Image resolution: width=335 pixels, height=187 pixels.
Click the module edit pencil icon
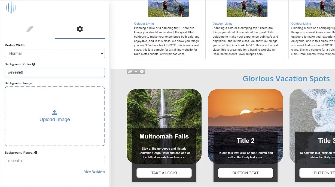[130, 72]
